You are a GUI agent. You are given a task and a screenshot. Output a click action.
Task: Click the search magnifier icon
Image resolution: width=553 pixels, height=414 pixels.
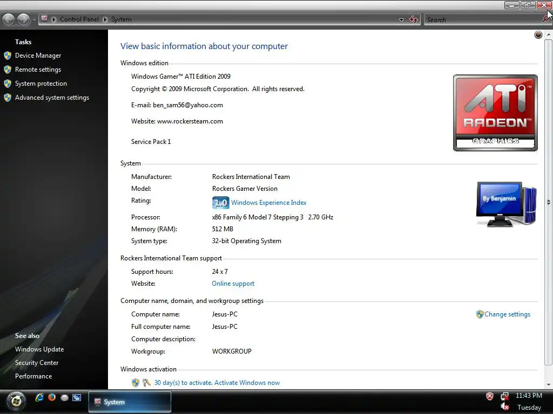tap(546, 20)
